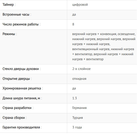Select the 'цифровой' timer value
Image resolution: width=137 pixels, height=135 pixels.
(80, 5)
